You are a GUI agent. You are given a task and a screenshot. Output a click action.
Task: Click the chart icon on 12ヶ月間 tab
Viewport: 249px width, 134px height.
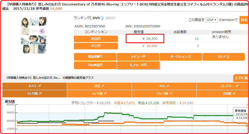(171, 93)
